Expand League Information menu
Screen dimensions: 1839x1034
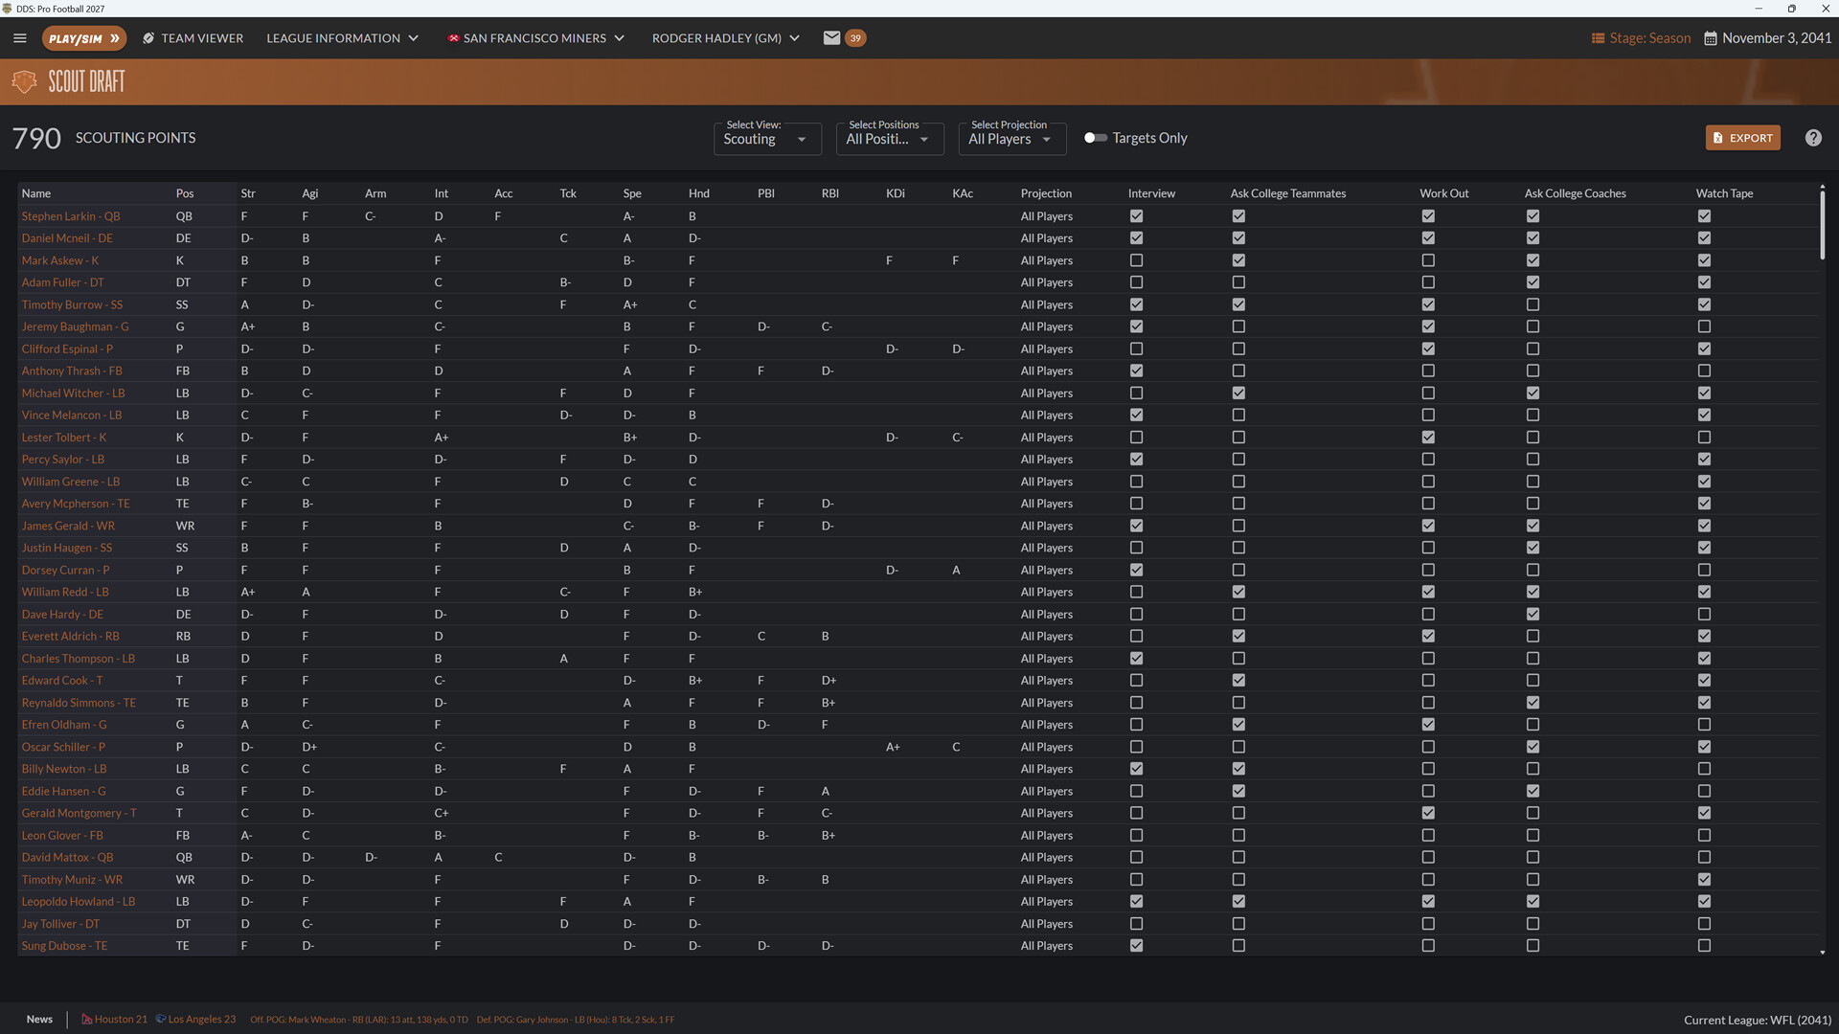tap(342, 38)
